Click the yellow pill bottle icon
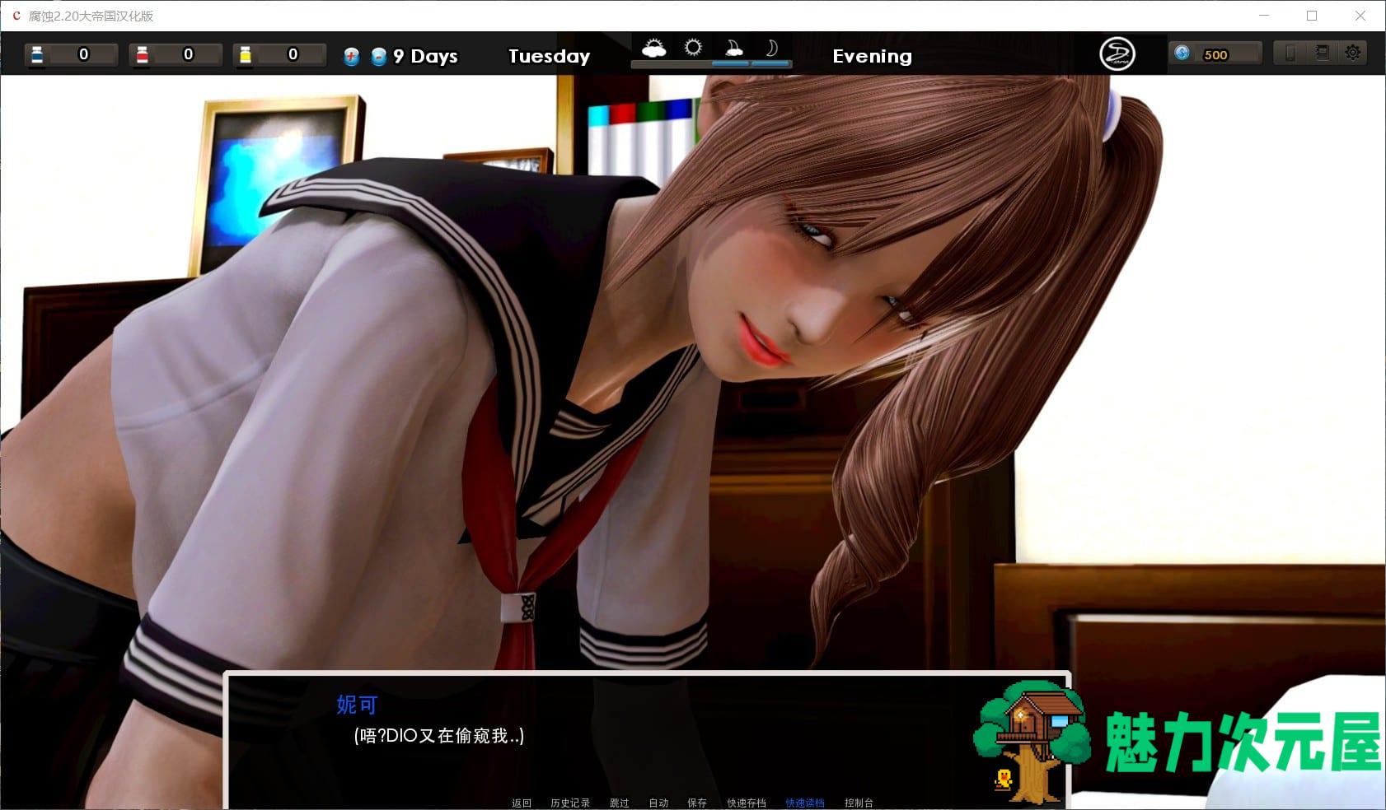This screenshot has width=1386, height=810. (x=245, y=54)
